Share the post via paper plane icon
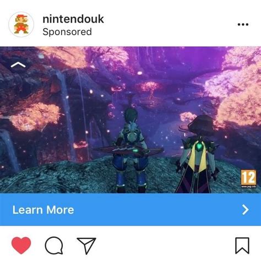 coord(86,246)
